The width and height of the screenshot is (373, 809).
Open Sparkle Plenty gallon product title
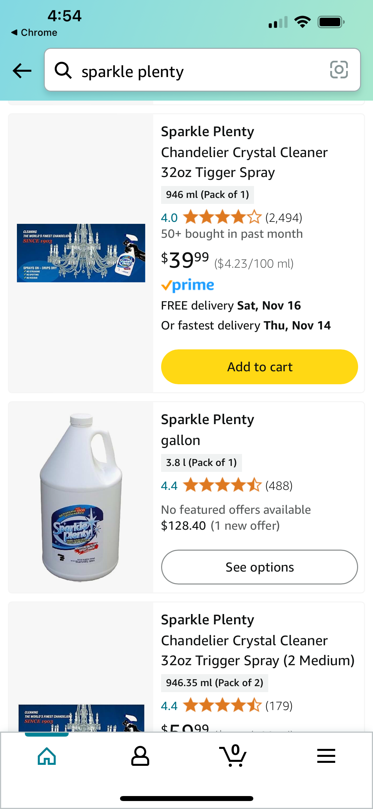[x=208, y=430]
